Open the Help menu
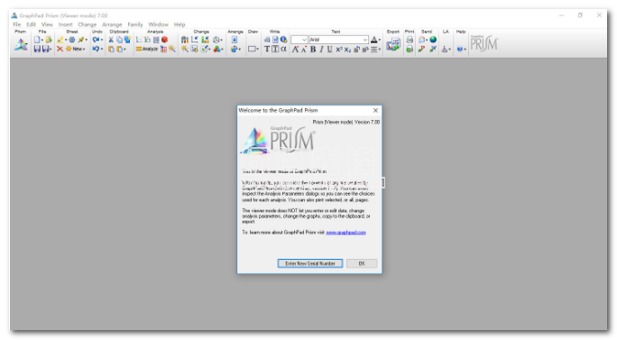Screen dimensions: 617x340 tap(180, 24)
